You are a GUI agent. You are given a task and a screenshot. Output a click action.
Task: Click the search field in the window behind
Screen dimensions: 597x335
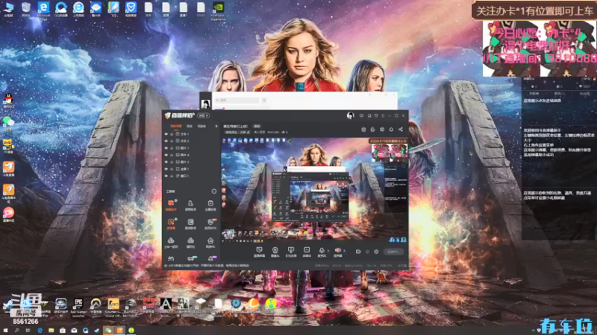[x=237, y=100]
